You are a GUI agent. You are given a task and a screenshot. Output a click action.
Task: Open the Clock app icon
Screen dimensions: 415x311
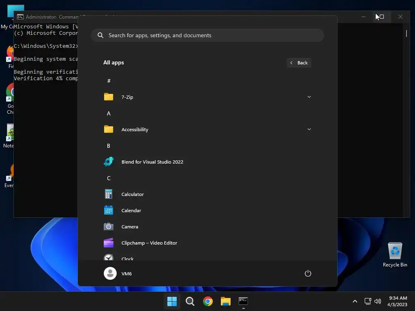(109, 257)
